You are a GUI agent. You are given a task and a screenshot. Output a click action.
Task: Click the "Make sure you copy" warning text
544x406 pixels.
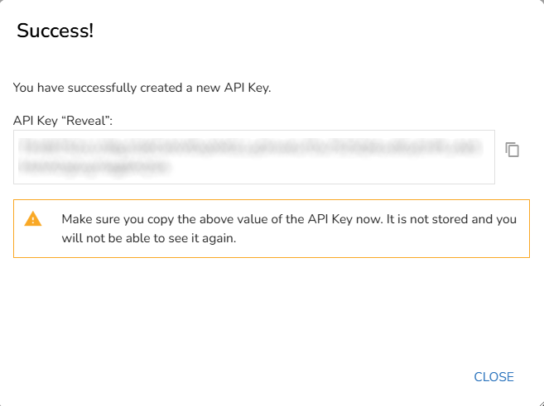pos(116,220)
